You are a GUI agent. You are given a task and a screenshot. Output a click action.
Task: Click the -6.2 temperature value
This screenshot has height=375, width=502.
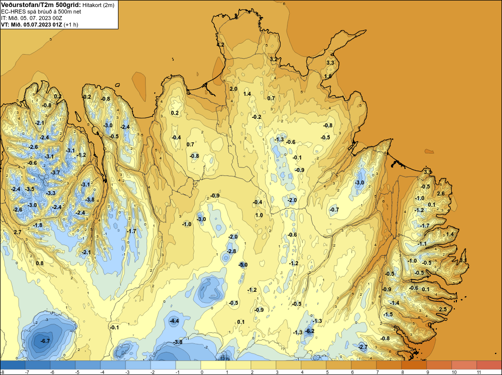click(310, 331)
